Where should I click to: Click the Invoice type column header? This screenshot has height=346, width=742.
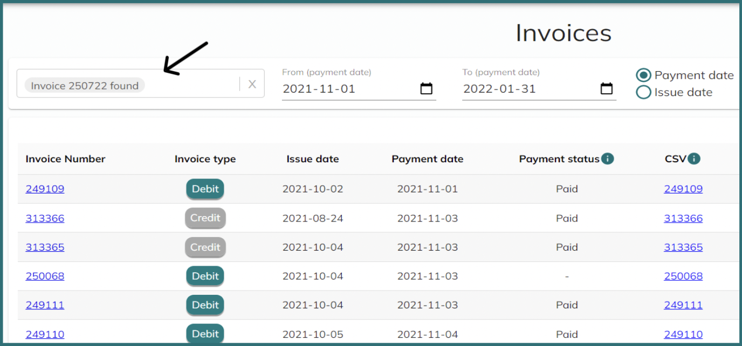(x=205, y=159)
